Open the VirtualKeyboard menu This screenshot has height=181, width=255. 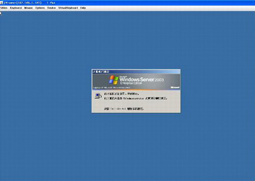(68, 8)
